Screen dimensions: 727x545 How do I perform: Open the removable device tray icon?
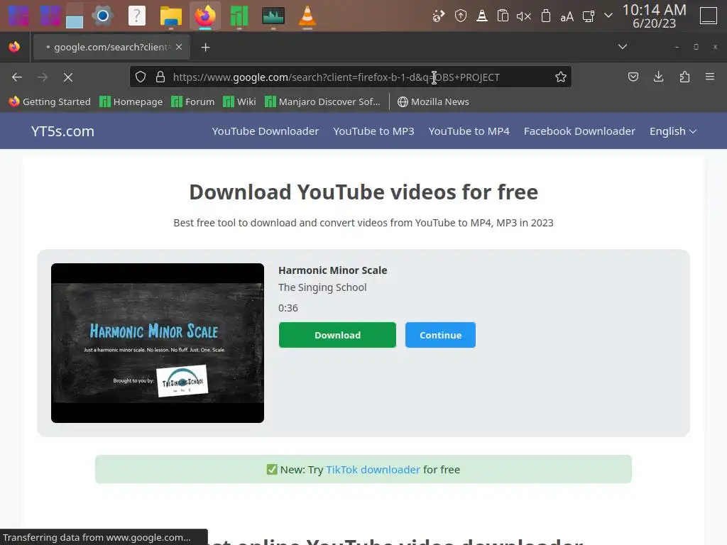coord(546,16)
